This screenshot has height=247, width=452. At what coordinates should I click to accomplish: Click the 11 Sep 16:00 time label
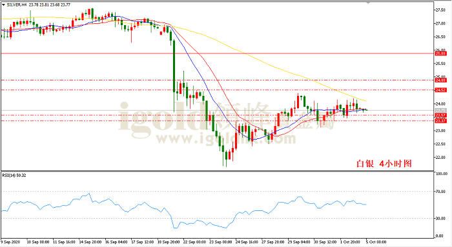coord(64,242)
